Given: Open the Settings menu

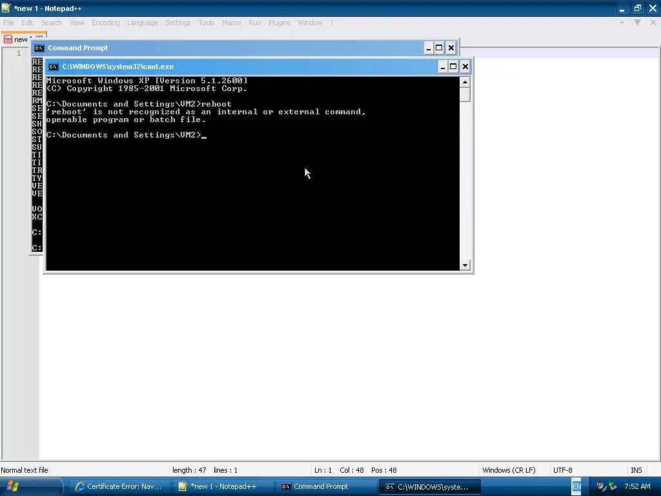Looking at the screenshot, I should [178, 23].
